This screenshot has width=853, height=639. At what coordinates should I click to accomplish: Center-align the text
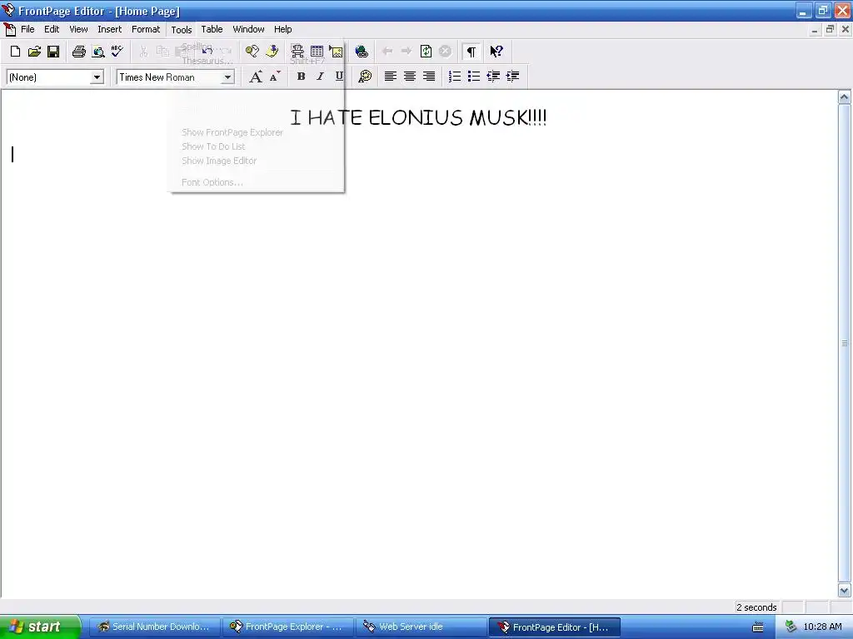pyautogui.click(x=410, y=77)
